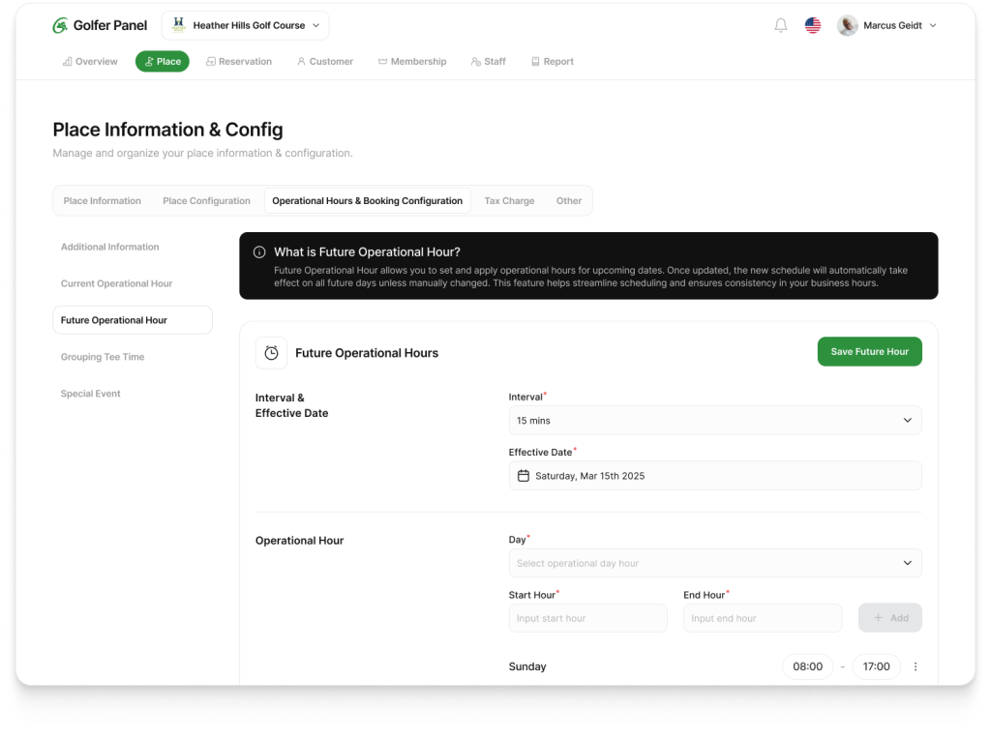Click the clock icon beside Future Operational Hours
Image resolution: width=991 pixels, height=739 pixels.
(271, 352)
